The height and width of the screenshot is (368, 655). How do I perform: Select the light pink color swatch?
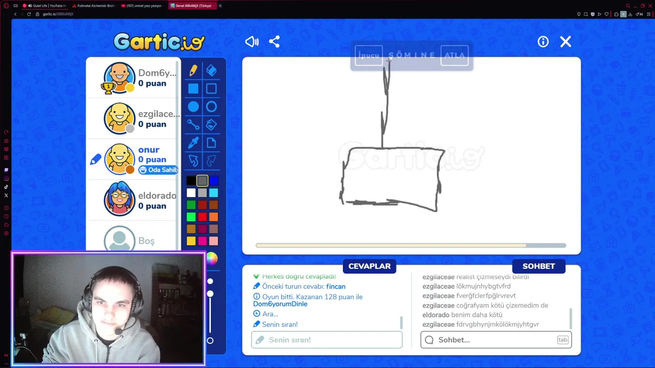click(213, 241)
